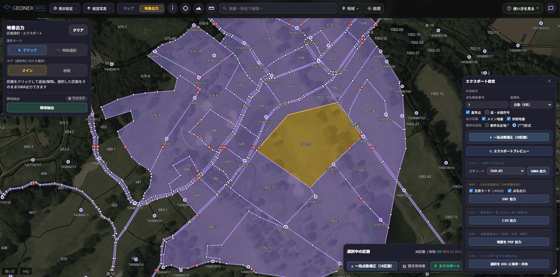Click the GEONEX logo
This screenshot has width=560, height=277.
click(x=24, y=8)
